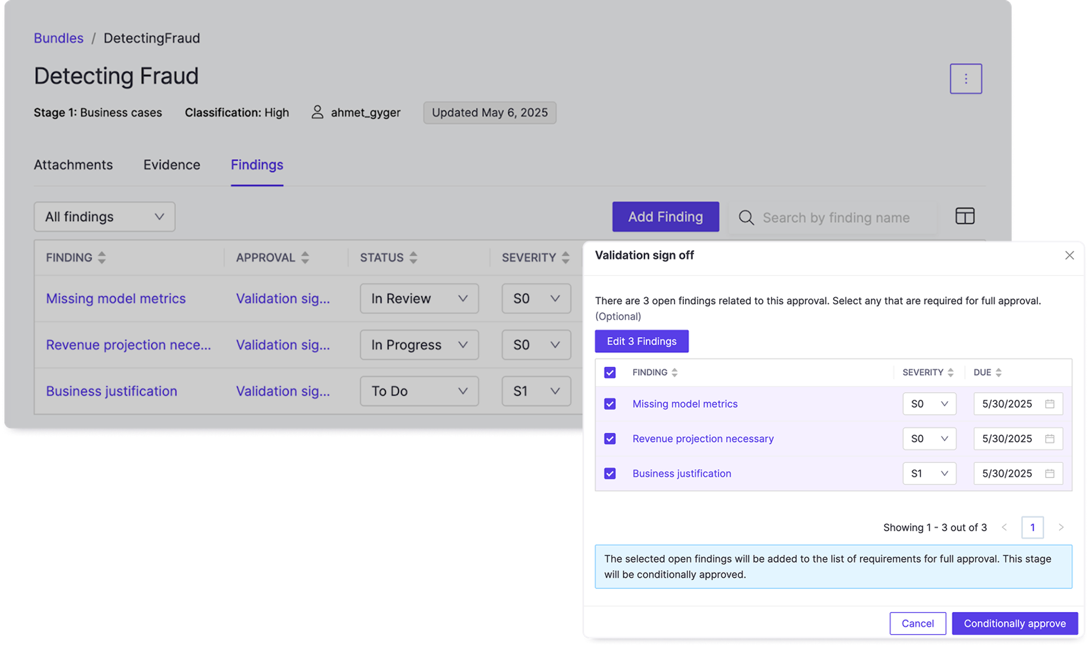Click the search magnifier icon
This screenshot has height=645, width=1087.
(x=746, y=217)
